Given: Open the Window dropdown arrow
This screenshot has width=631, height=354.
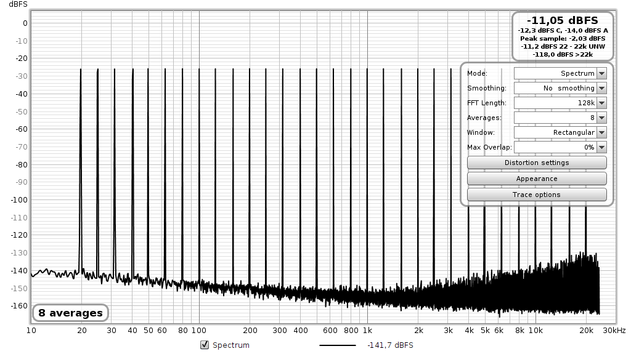Looking at the screenshot, I should point(601,132).
